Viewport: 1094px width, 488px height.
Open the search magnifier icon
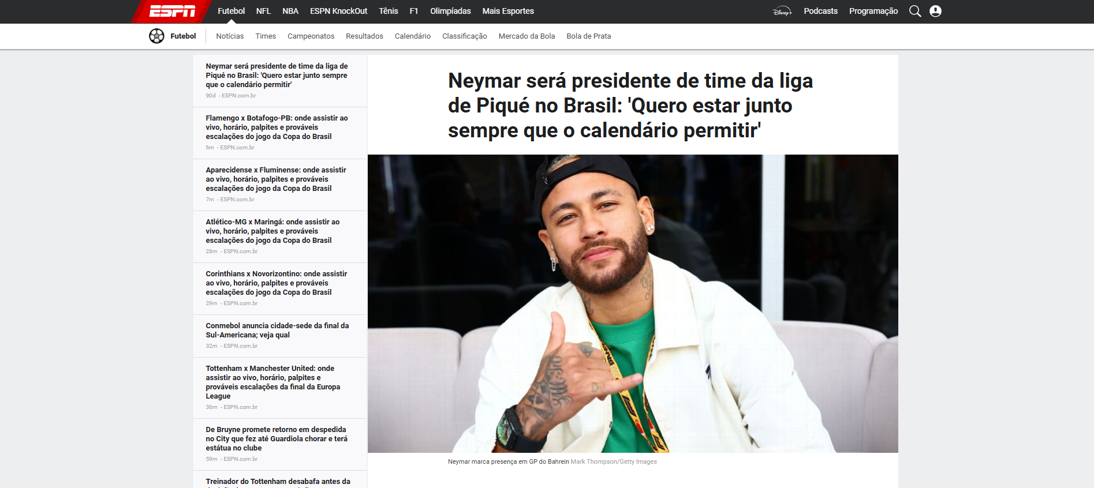[915, 11]
